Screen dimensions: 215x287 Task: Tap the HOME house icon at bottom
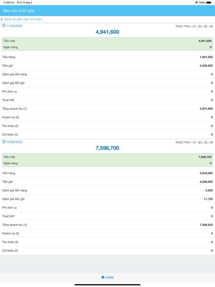tap(103, 277)
